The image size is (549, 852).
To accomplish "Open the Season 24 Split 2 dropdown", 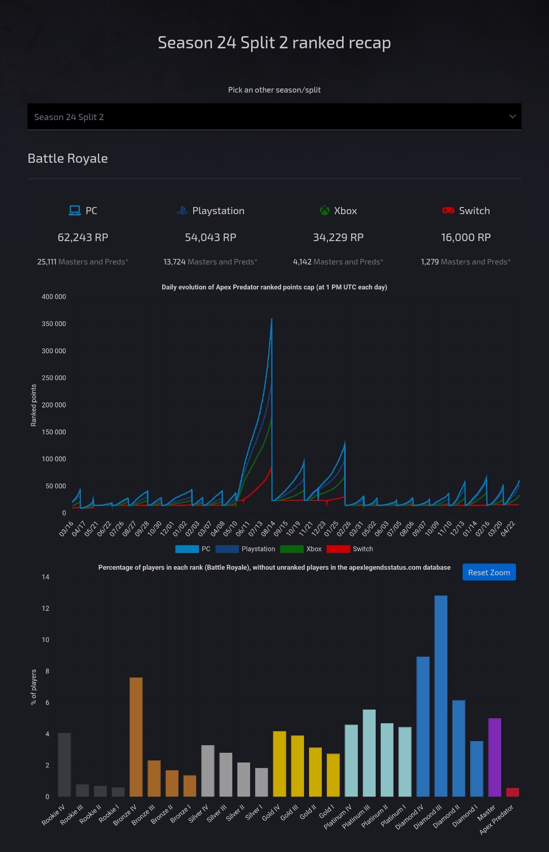I will (x=274, y=117).
